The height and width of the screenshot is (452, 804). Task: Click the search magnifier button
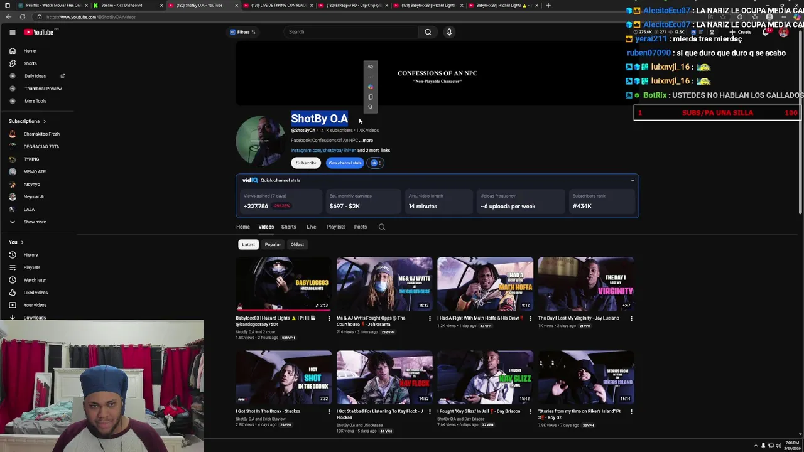coord(428,32)
